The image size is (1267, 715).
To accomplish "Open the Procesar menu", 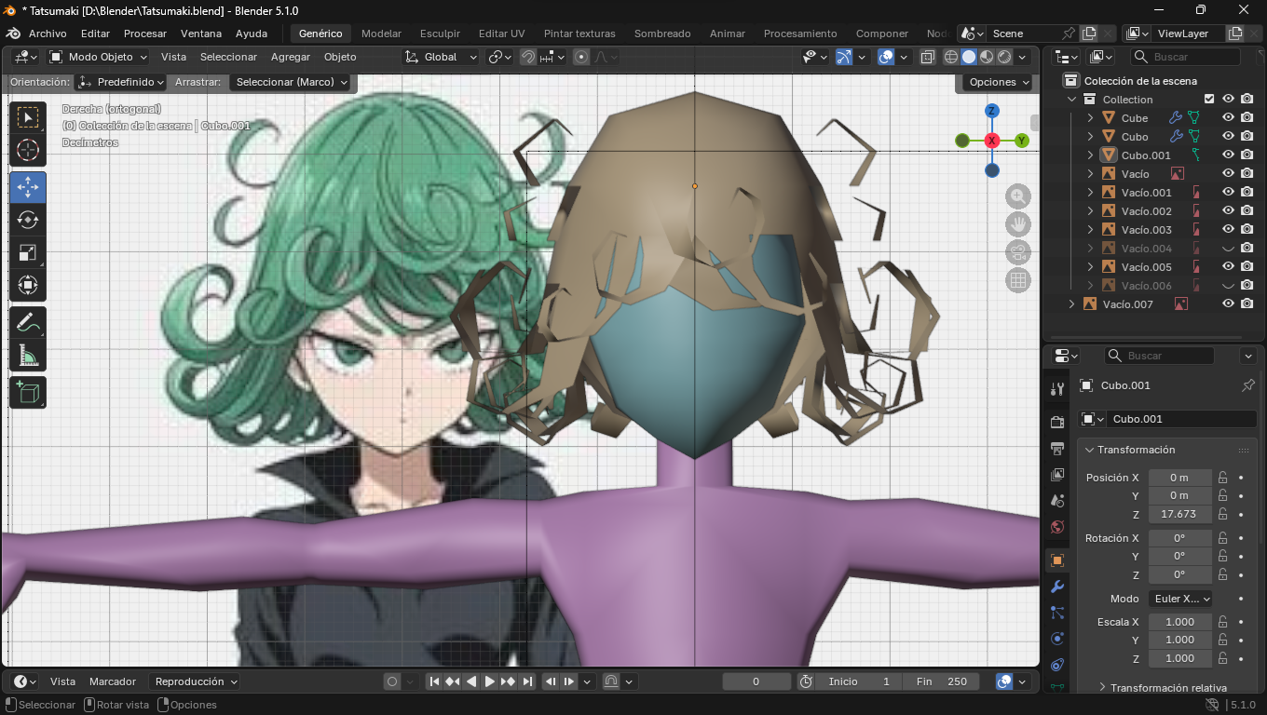I will point(145,34).
